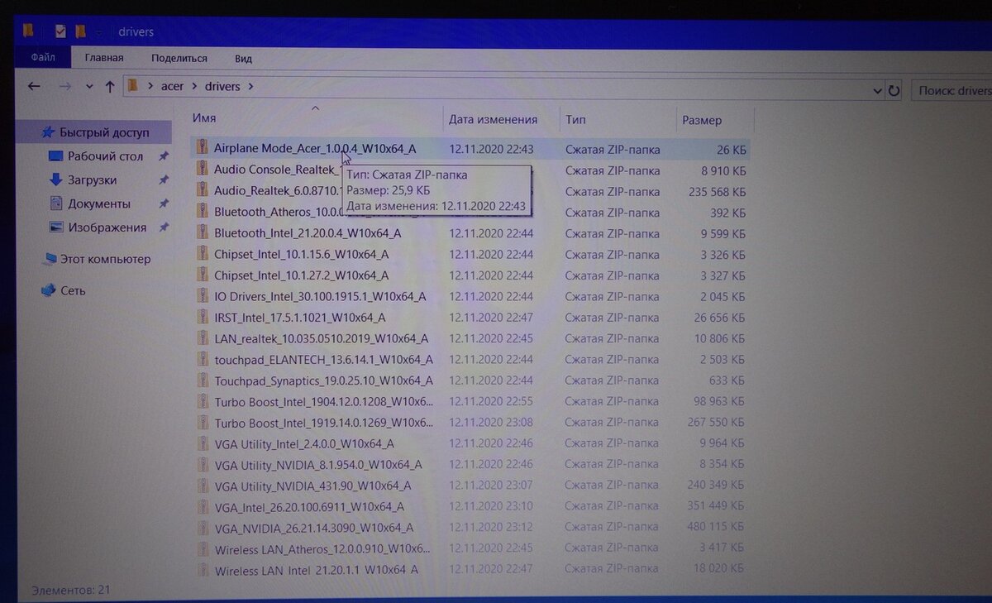The image size is (992, 603).
Task: Select Этот компьютер in navigation pane
Action: point(105,259)
